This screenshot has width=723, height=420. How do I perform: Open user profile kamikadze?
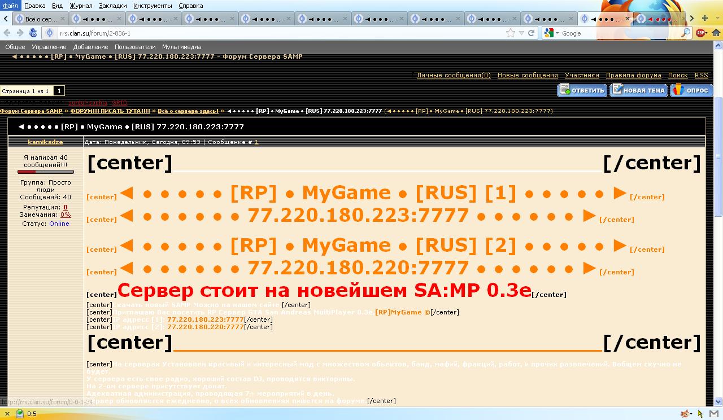(45, 142)
